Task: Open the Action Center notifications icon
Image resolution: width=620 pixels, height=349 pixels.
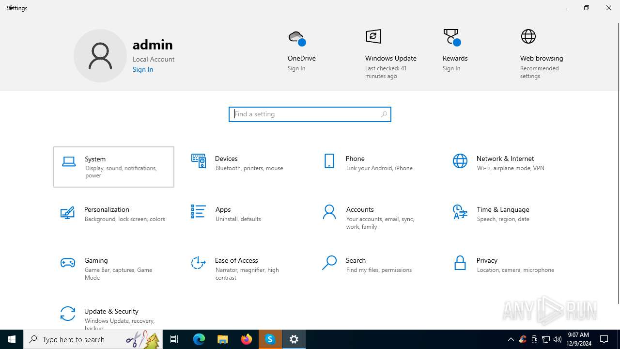Action: click(x=604, y=339)
